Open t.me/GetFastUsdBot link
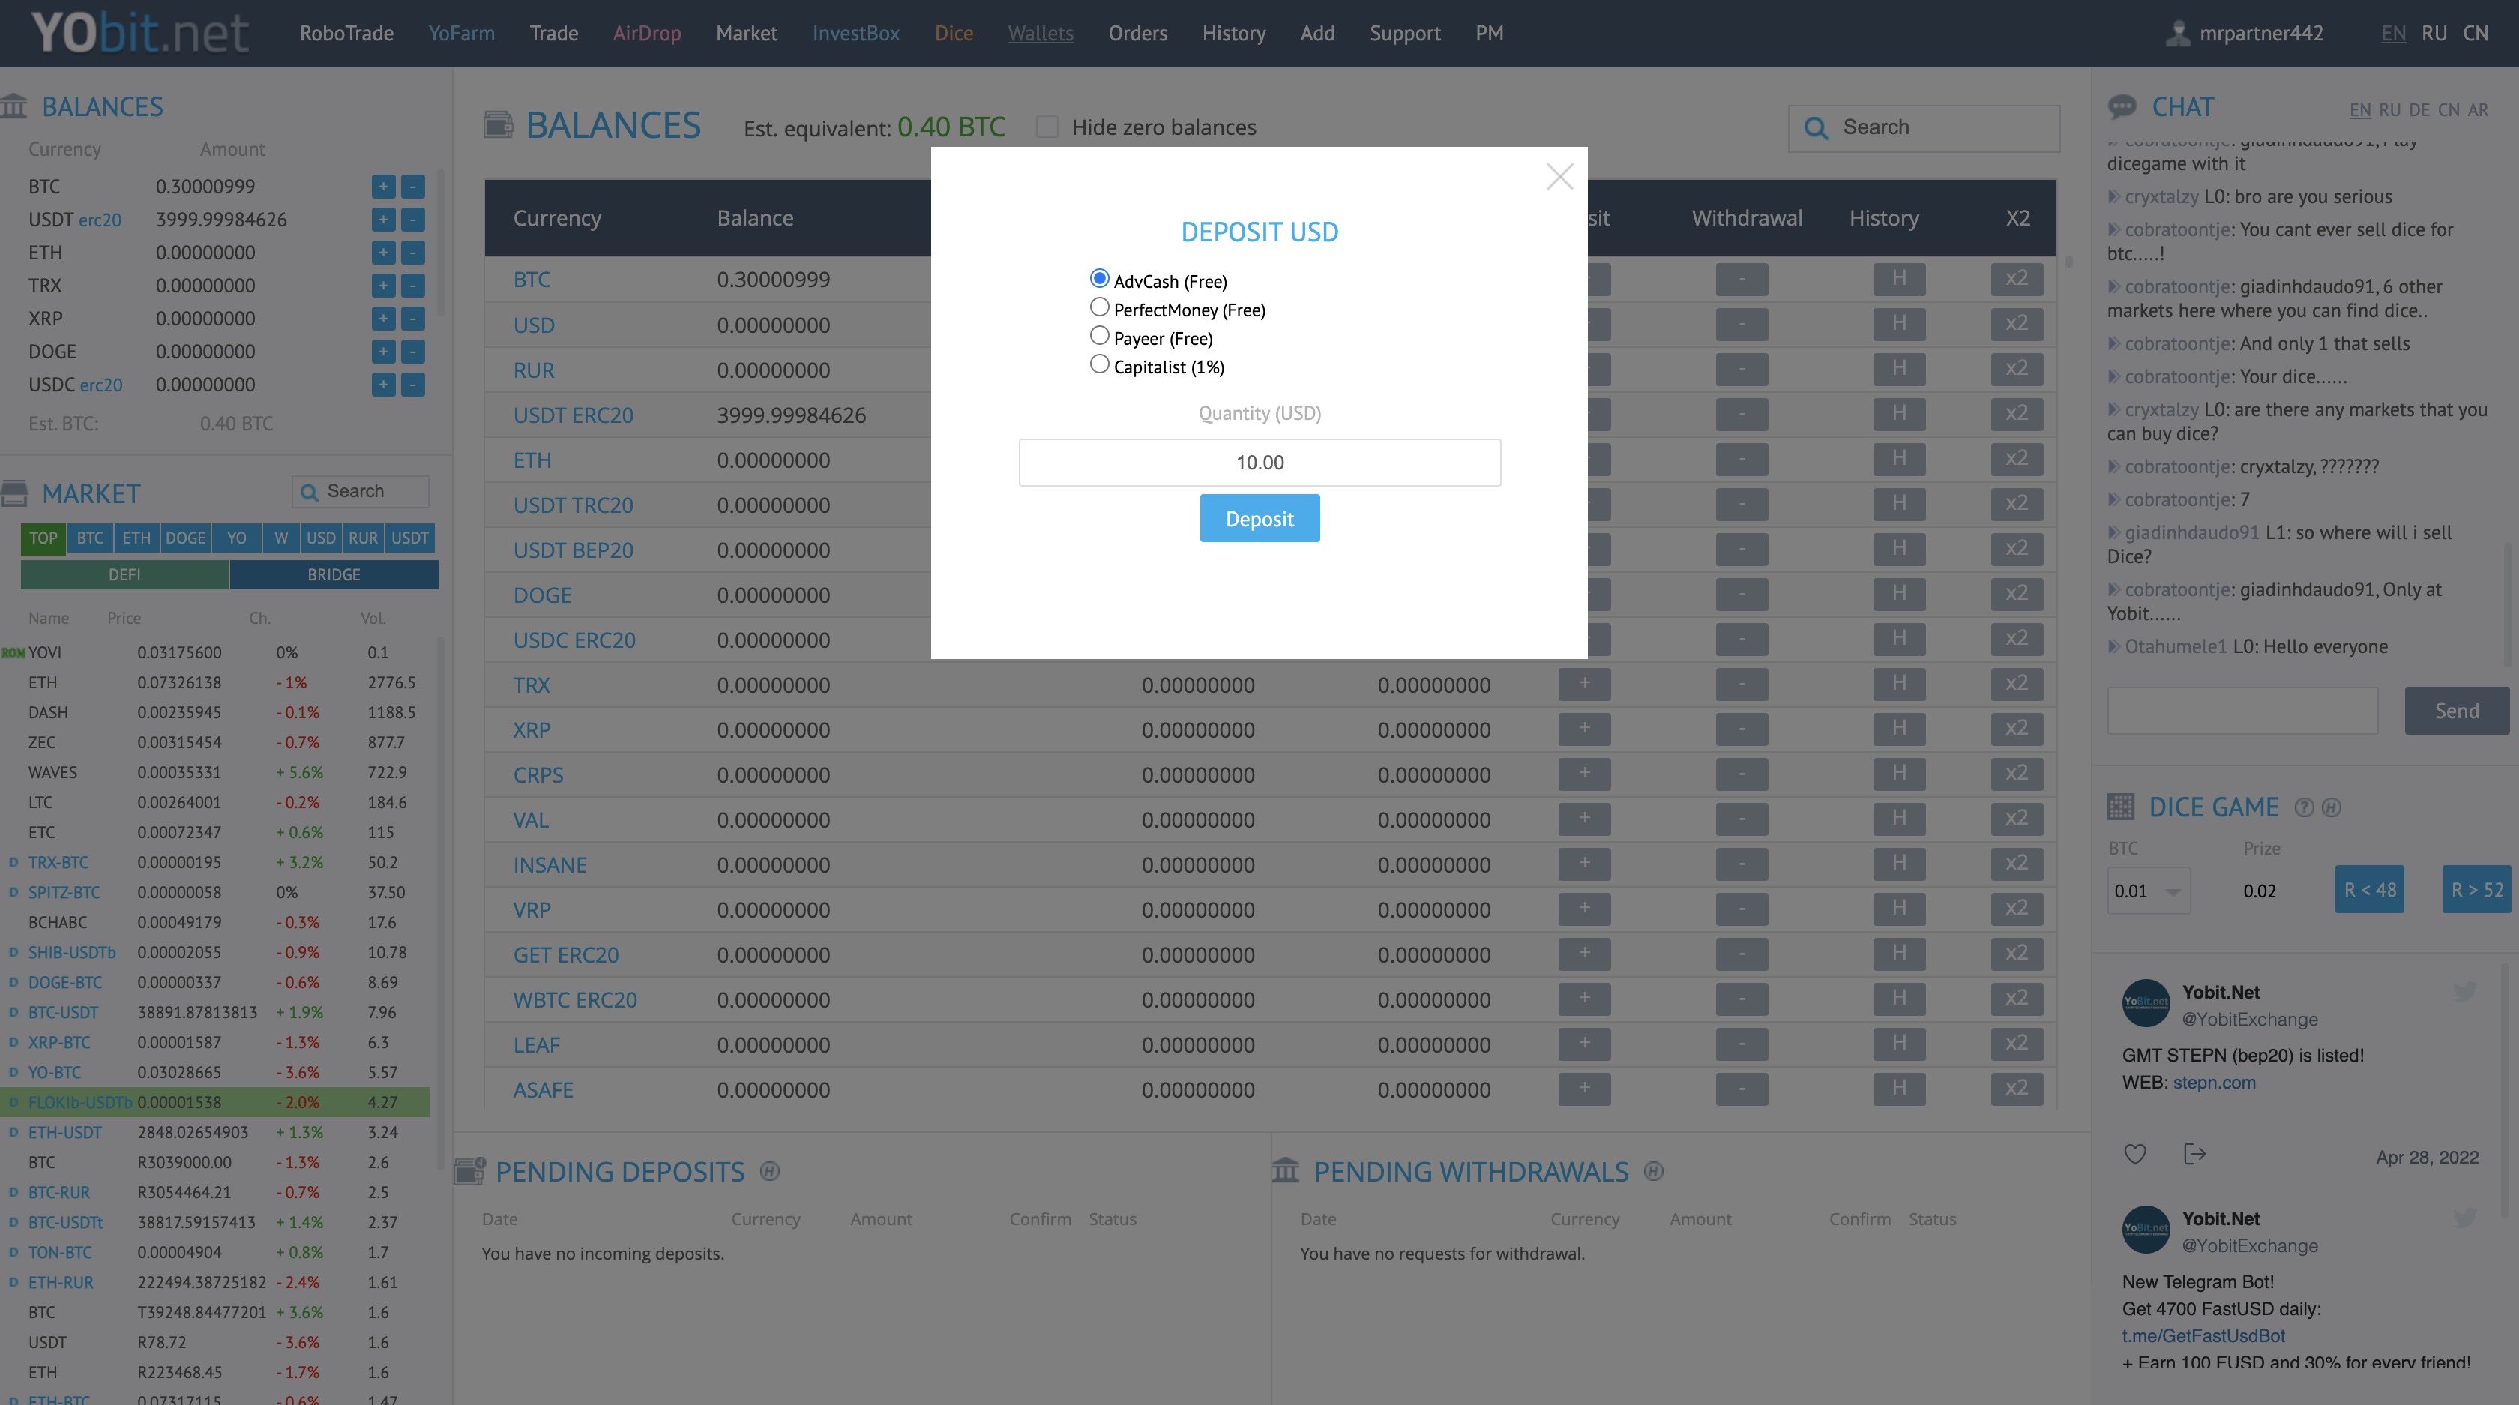 pos(2203,1335)
